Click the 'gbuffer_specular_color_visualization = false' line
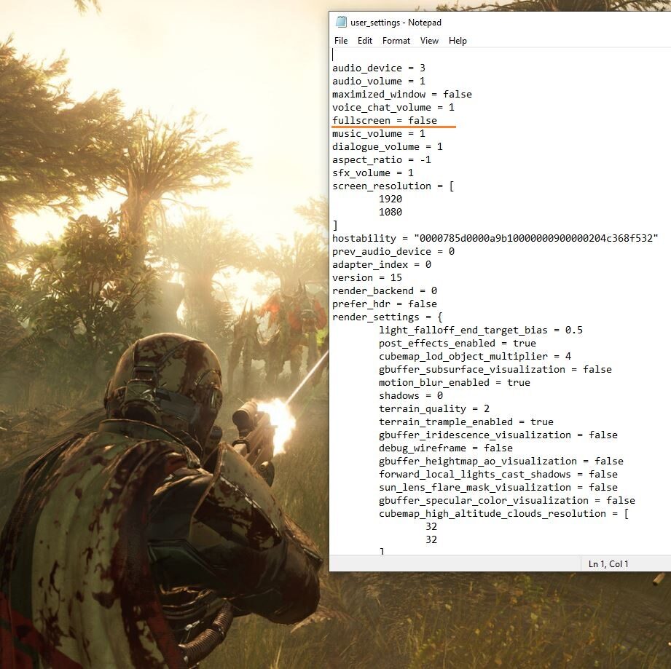Viewport: 671px width, 669px height. tap(506, 501)
